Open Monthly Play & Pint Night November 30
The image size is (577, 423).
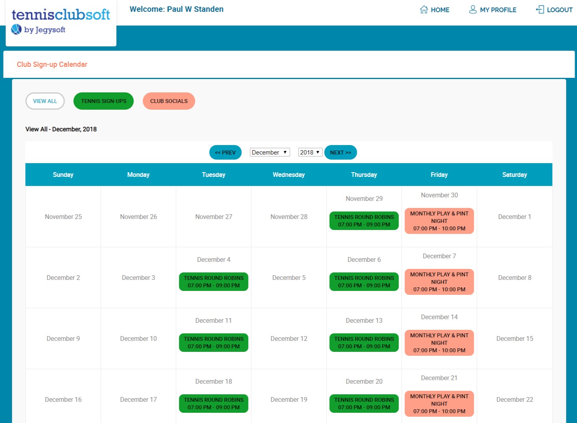[x=439, y=221]
